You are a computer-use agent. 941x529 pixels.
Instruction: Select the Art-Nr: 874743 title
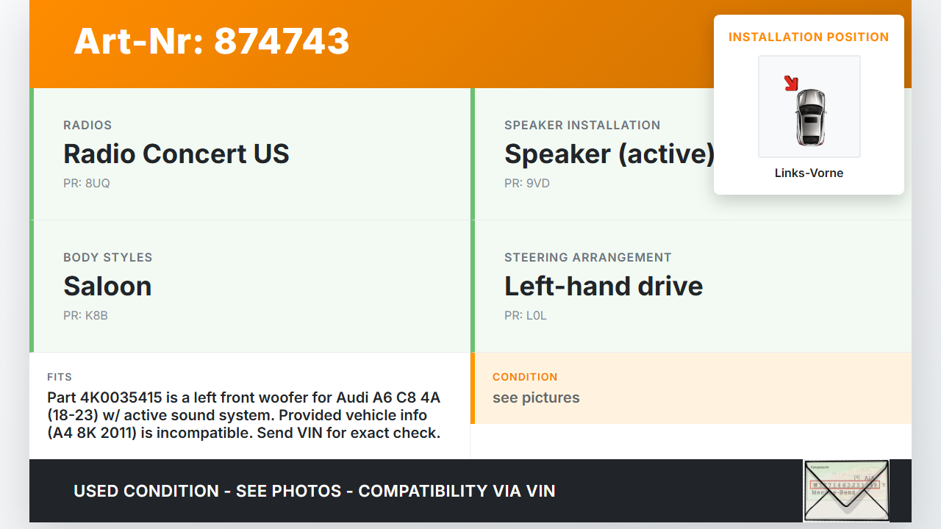tap(212, 41)
